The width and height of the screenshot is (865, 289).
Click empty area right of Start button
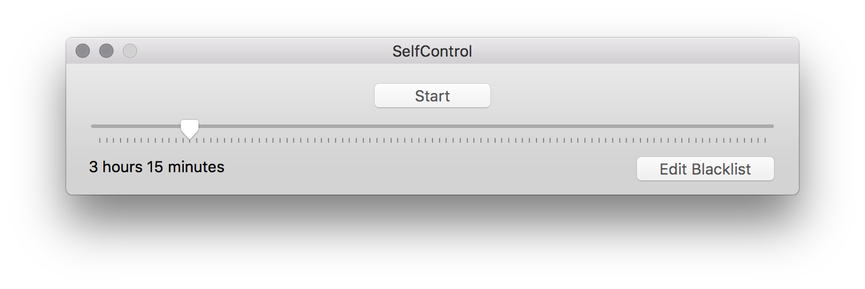click(620, 96)
